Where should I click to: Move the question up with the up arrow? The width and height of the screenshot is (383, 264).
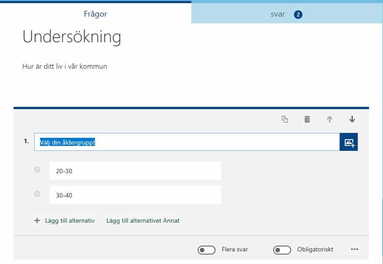click(329, 119)
